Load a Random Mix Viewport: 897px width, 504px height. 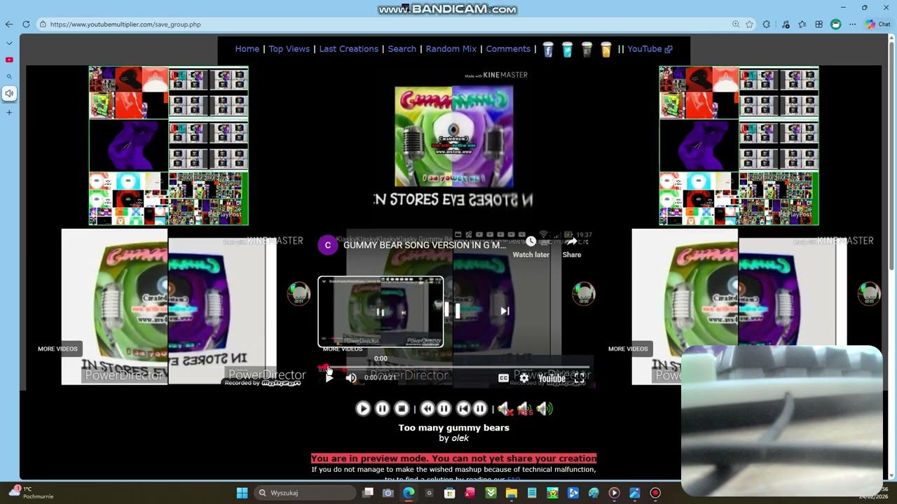[x=451, y=49]
